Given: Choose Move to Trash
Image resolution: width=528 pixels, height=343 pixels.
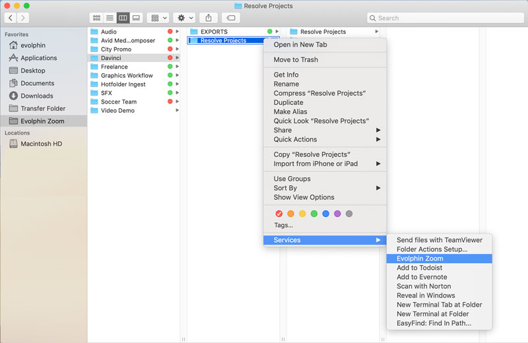Looking at the screenshot, I should click(325, 59).
